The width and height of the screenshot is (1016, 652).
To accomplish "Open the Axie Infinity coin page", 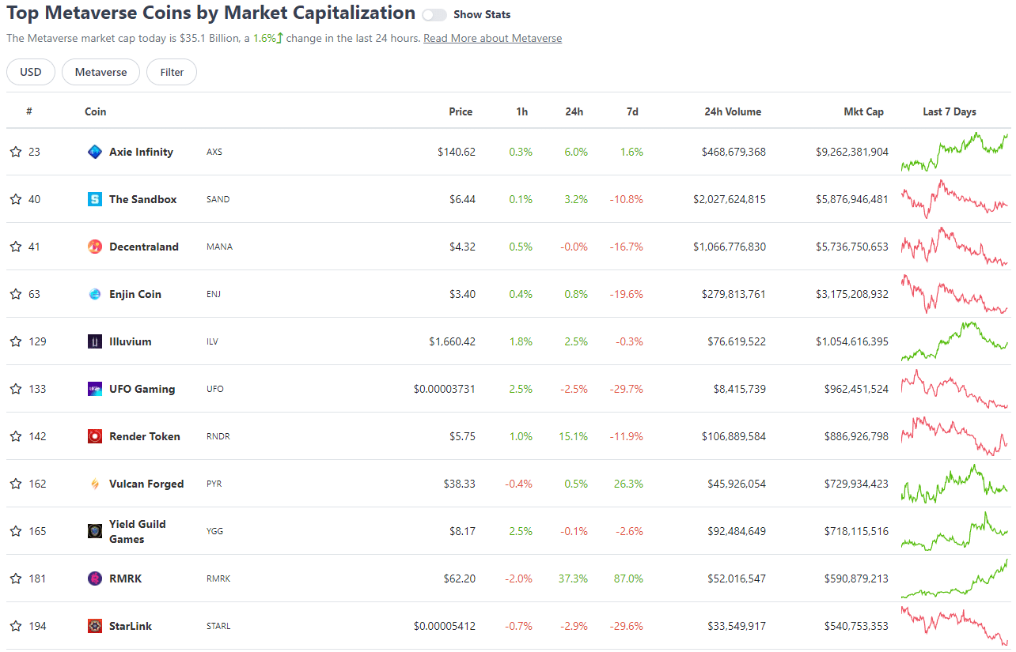I will (141, 152).
